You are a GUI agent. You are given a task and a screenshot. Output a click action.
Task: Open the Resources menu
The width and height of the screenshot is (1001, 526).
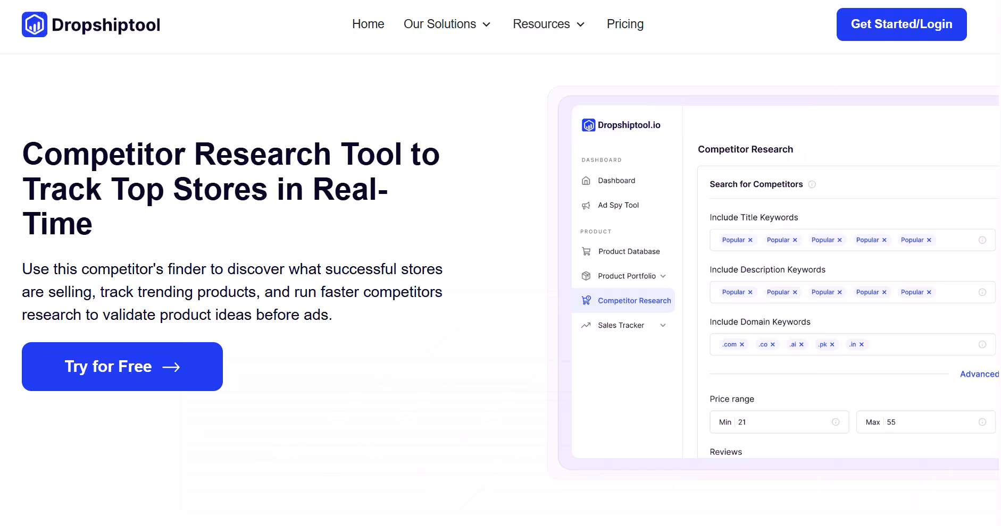[548, 24]
